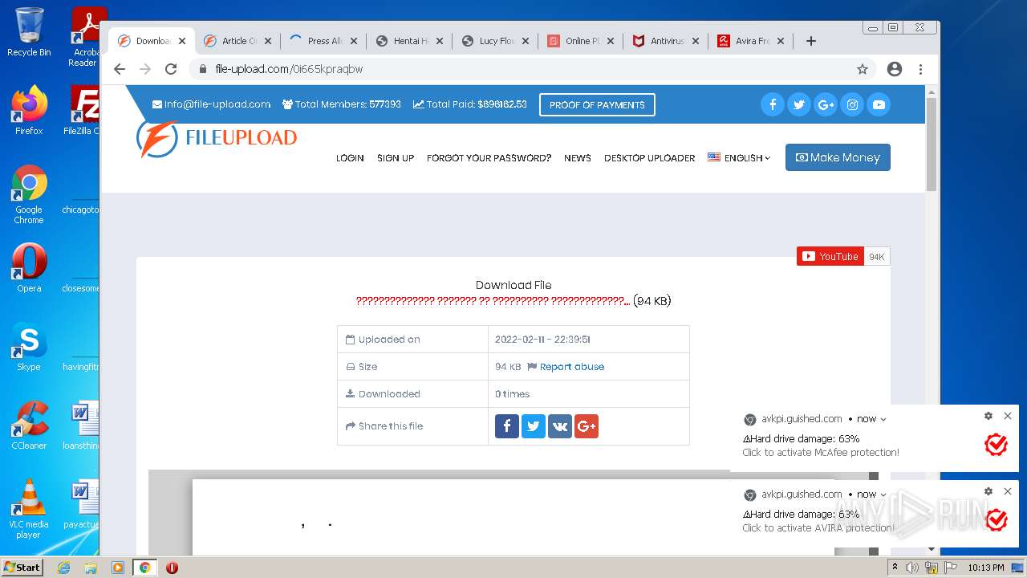Open the Recycle Bin desktop icon
Viewport: 1027px width, 578px height.
tap(29, 32)
